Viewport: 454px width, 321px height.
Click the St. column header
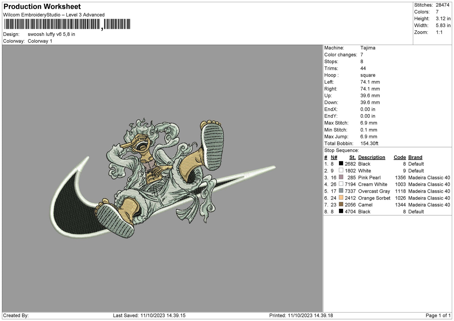352,157
